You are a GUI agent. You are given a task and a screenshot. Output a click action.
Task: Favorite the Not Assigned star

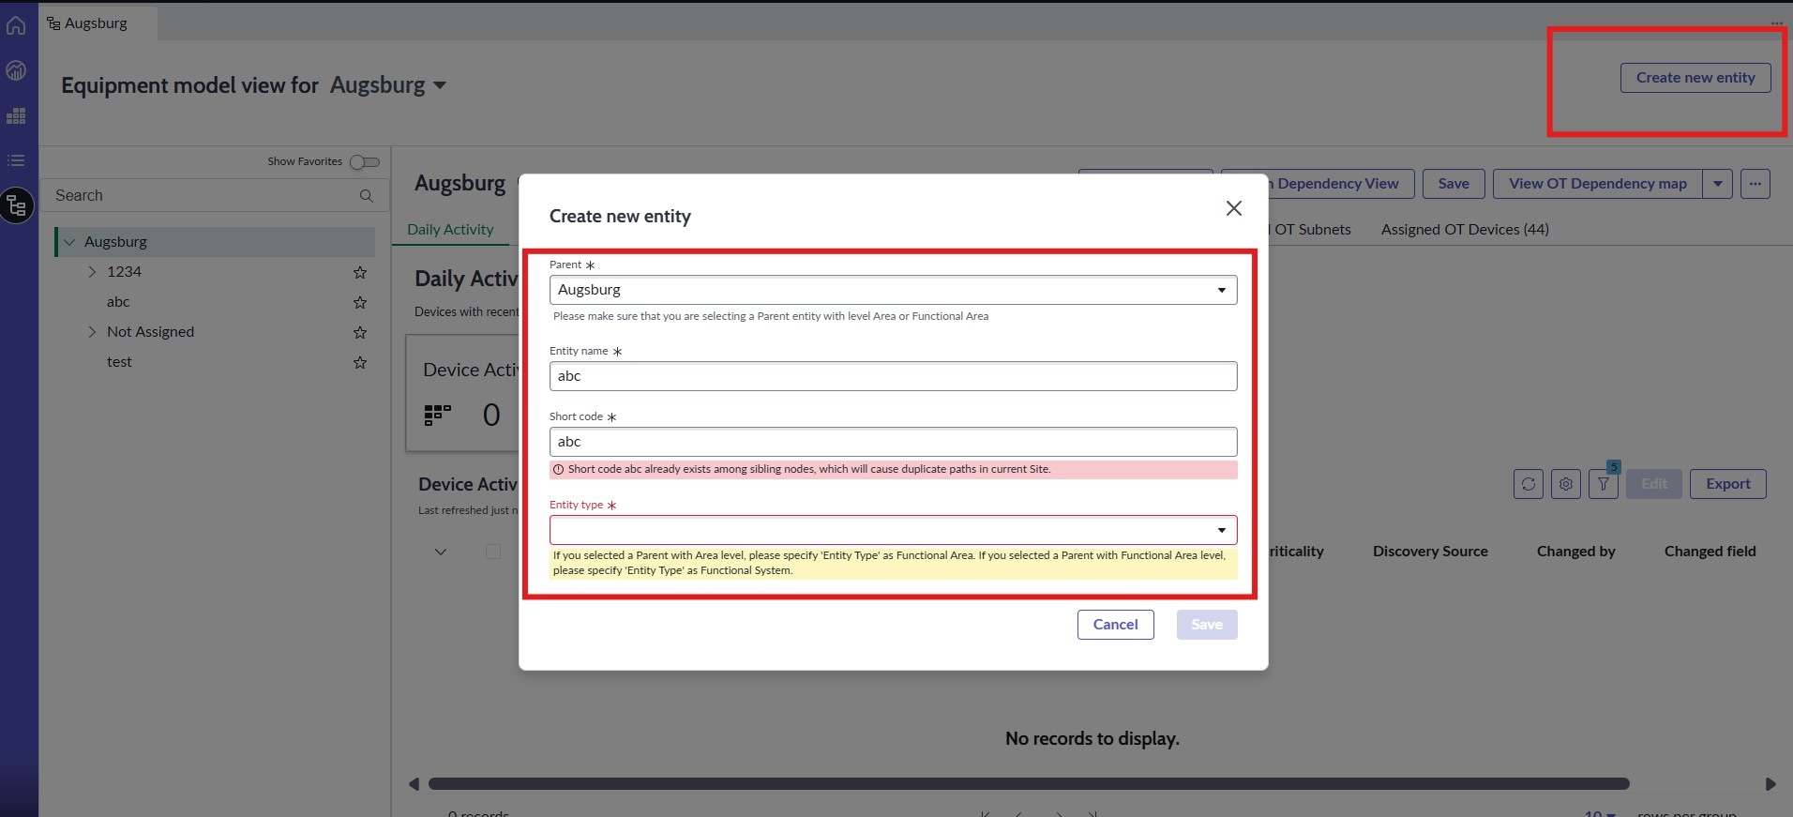[x=359, y=332]
